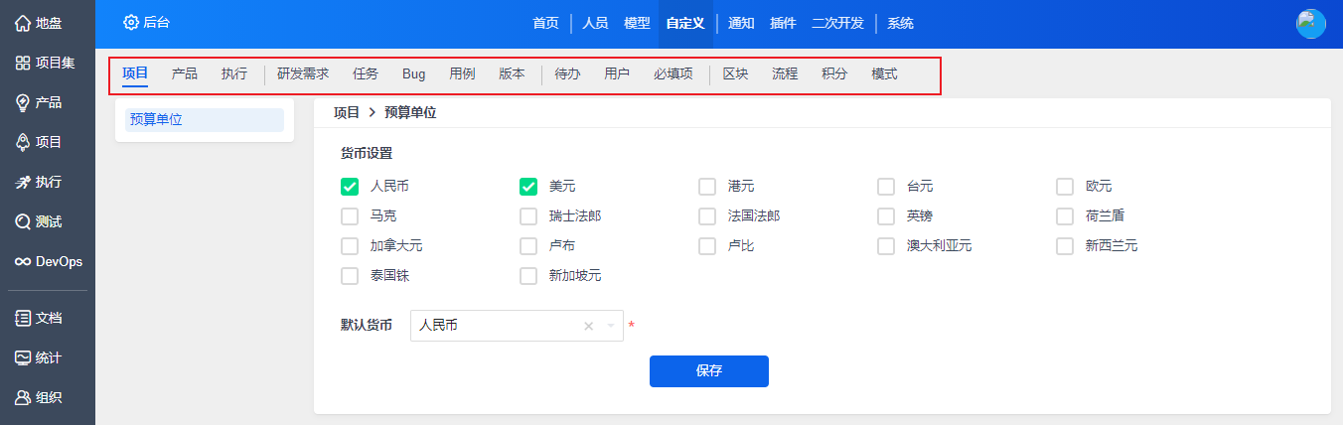Click the 后台 gear icon
The image size is (1343, 425).
click(x=130, y=22)
